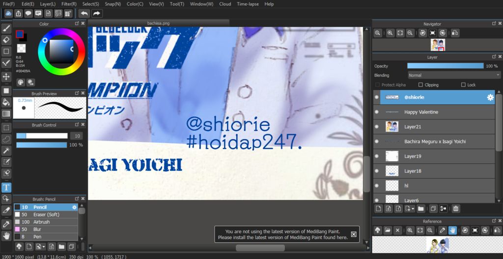
Task: Toggle visibility of Layer18
Action: click(x=377, y=171)
